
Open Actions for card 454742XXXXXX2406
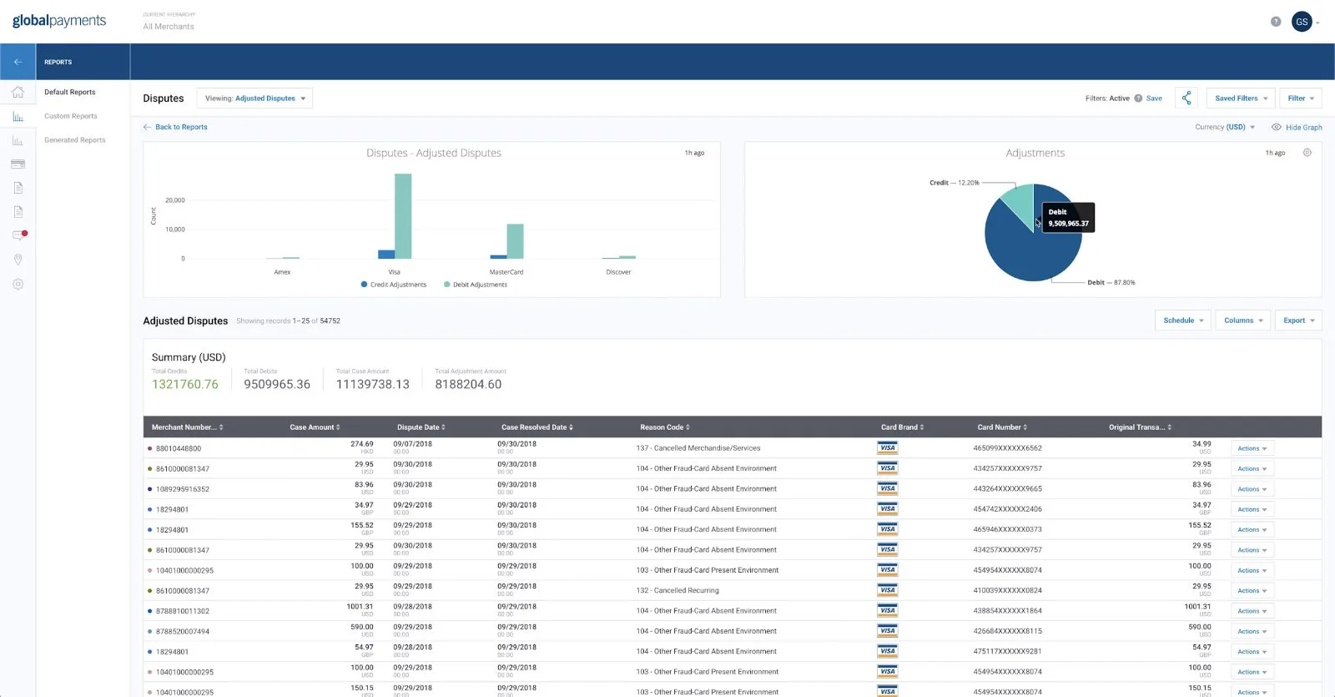1252,509
